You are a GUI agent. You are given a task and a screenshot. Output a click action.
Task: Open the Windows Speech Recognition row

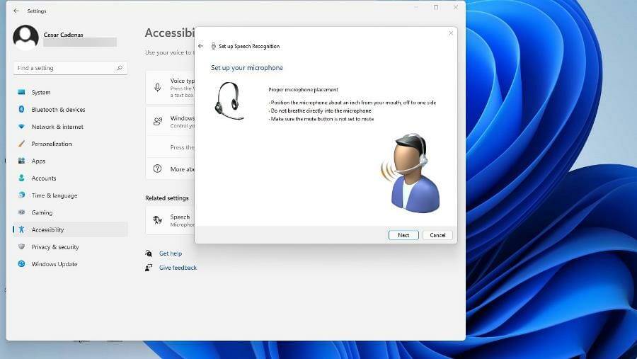coord(170,121)
